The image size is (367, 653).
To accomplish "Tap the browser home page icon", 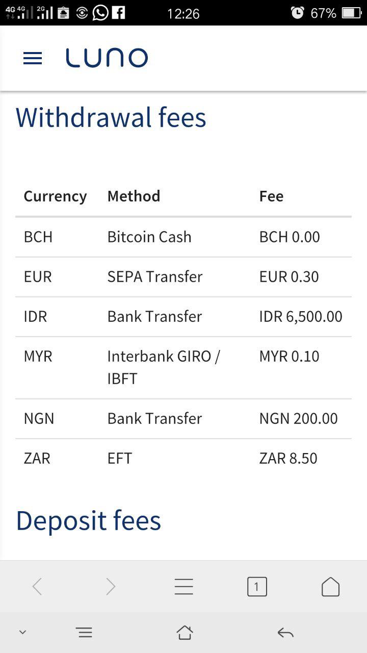I will (x=330, y=587).
